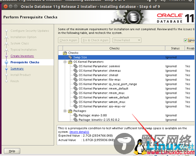
Task: Open the more details link
Action: pos(79,132)
